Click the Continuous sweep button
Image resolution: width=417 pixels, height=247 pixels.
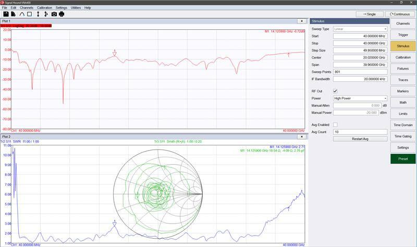(x=400, y=14)
